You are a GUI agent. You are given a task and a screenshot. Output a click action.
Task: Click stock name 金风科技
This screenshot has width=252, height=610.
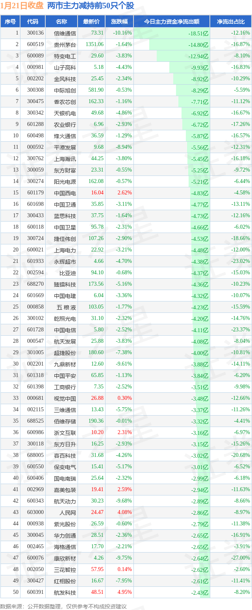click(65, 79)
